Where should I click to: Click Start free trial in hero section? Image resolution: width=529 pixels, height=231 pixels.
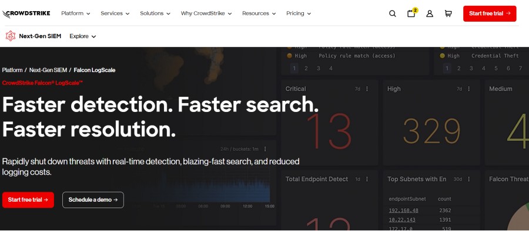click(28, 200)
